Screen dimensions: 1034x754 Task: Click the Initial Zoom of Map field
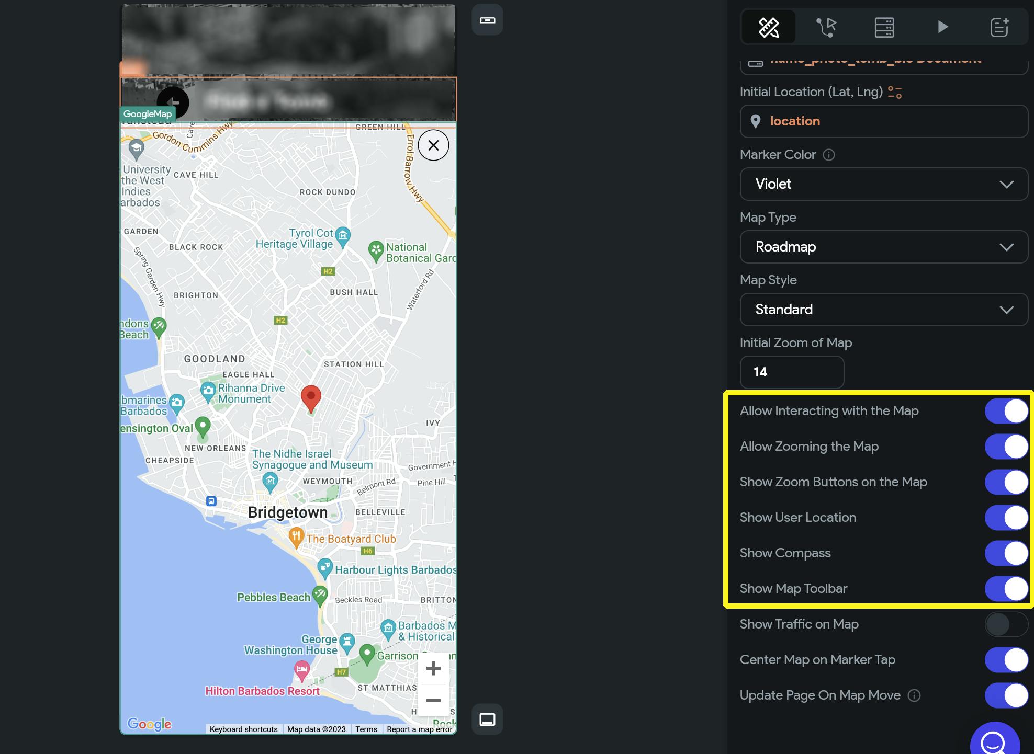tap(791, 372)
